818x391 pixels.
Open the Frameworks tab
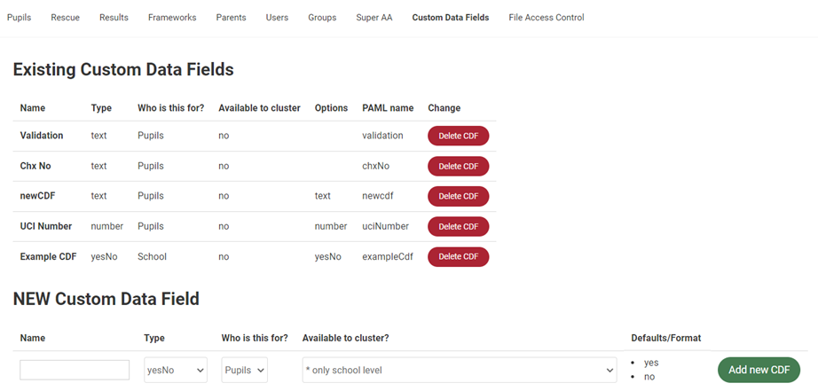point(172,18)
